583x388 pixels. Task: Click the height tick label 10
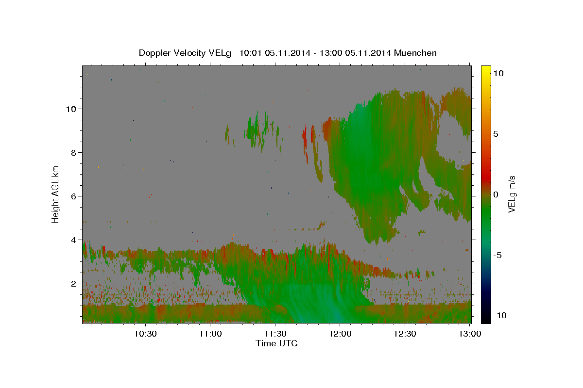tap(71, 109)
